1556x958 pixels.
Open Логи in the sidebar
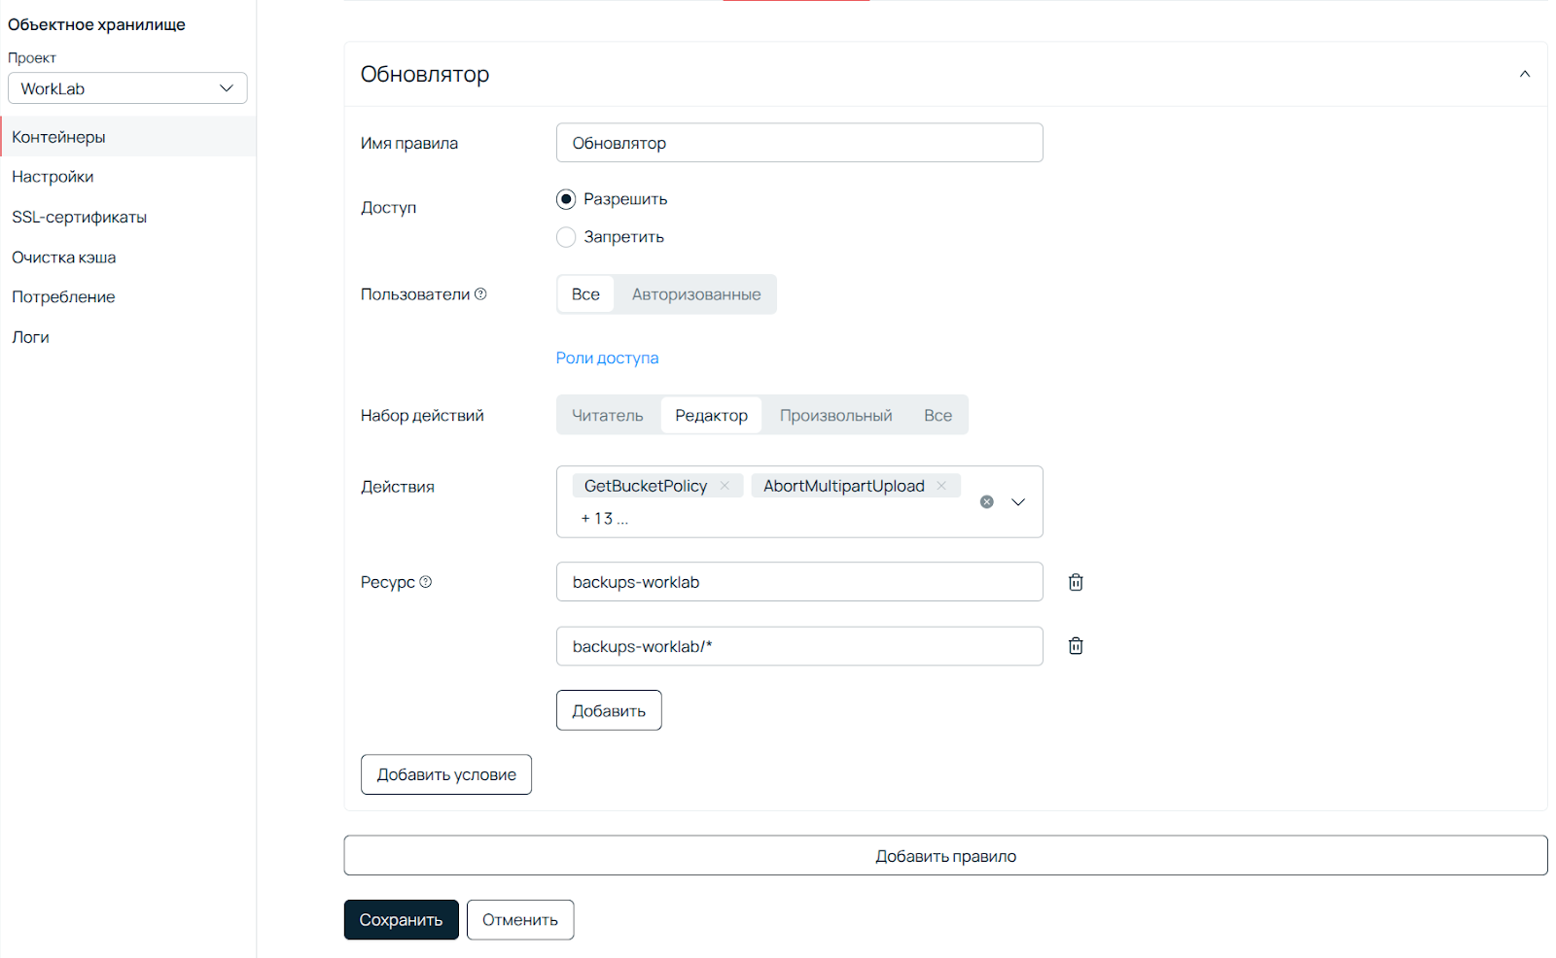128,337
